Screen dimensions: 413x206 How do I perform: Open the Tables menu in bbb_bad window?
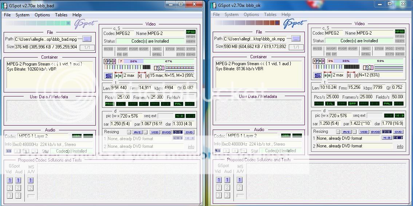61,15
